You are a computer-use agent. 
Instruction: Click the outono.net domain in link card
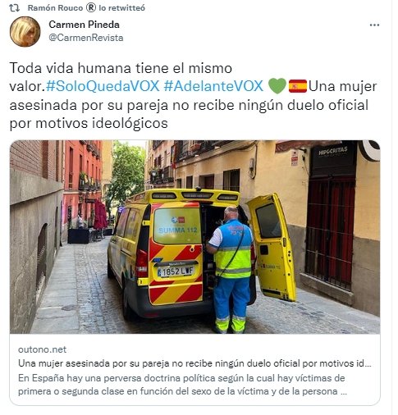42,349
